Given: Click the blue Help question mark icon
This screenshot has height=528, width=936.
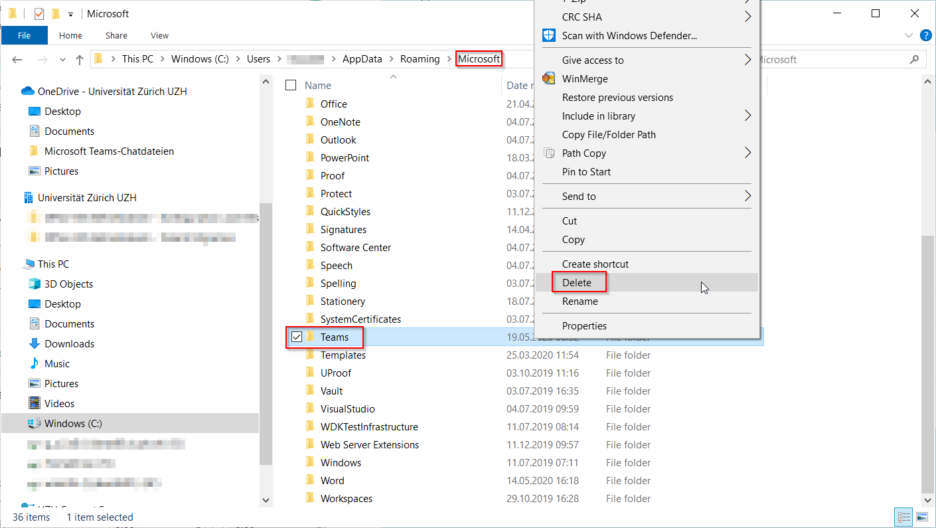Looking at the screenshot, I should pyautogui.click(x=925, y=35).
